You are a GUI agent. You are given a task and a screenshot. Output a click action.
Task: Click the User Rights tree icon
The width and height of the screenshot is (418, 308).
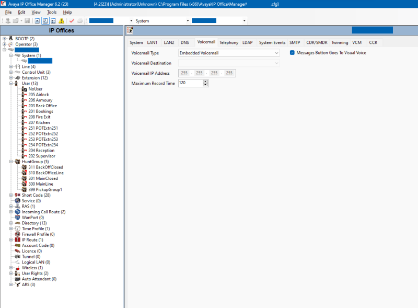18,273
